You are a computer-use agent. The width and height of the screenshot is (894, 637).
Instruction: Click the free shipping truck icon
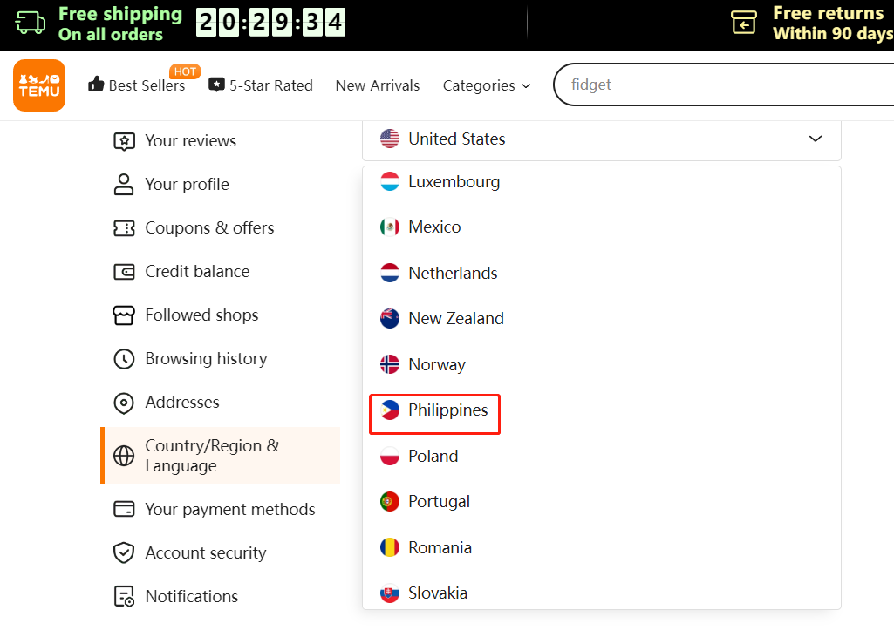[x=31, y=23]
